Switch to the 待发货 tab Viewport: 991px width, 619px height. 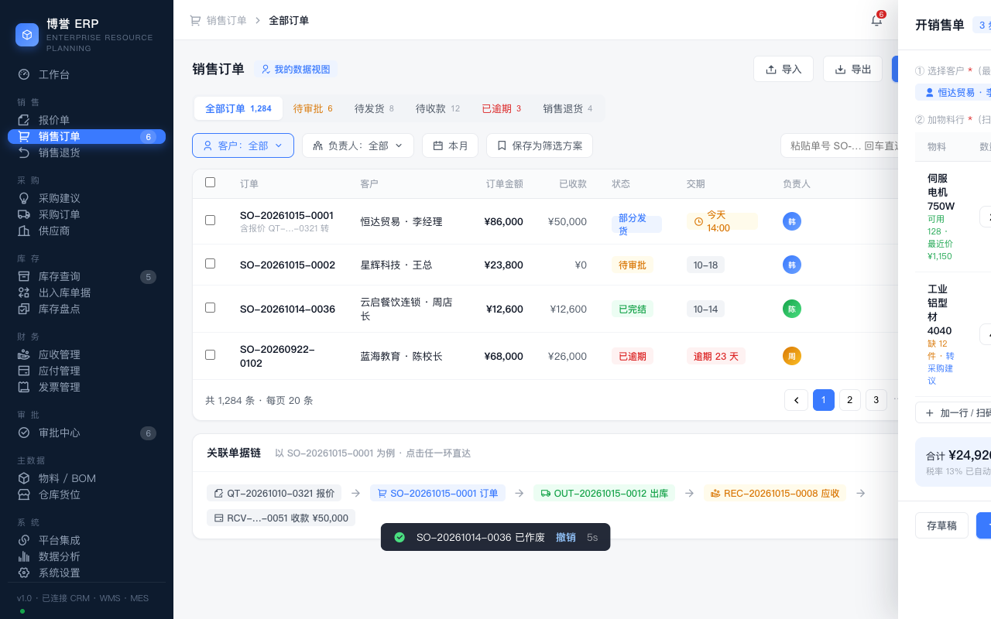(374, 108)
